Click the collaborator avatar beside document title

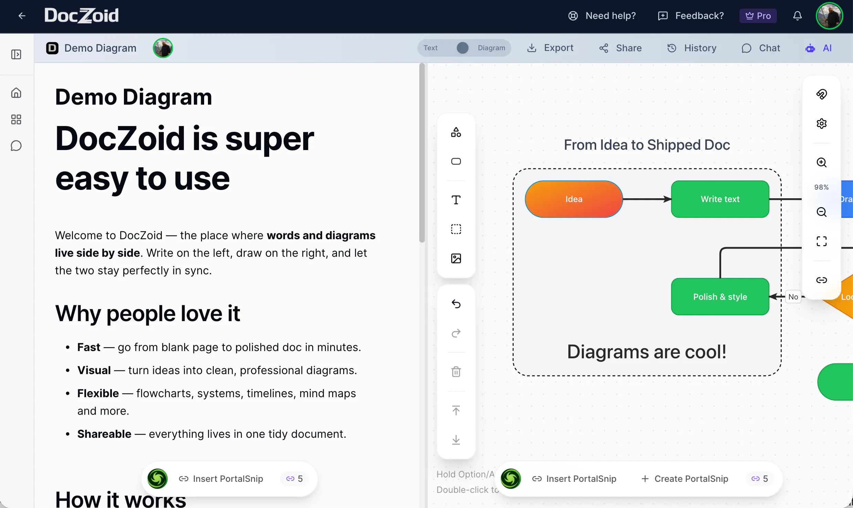pos(163,48)
